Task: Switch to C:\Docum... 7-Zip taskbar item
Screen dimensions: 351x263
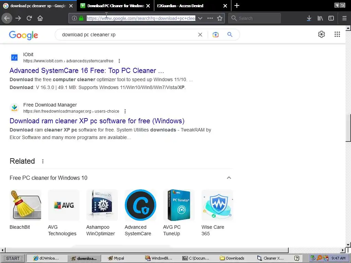Action: (x=196, y=258)
